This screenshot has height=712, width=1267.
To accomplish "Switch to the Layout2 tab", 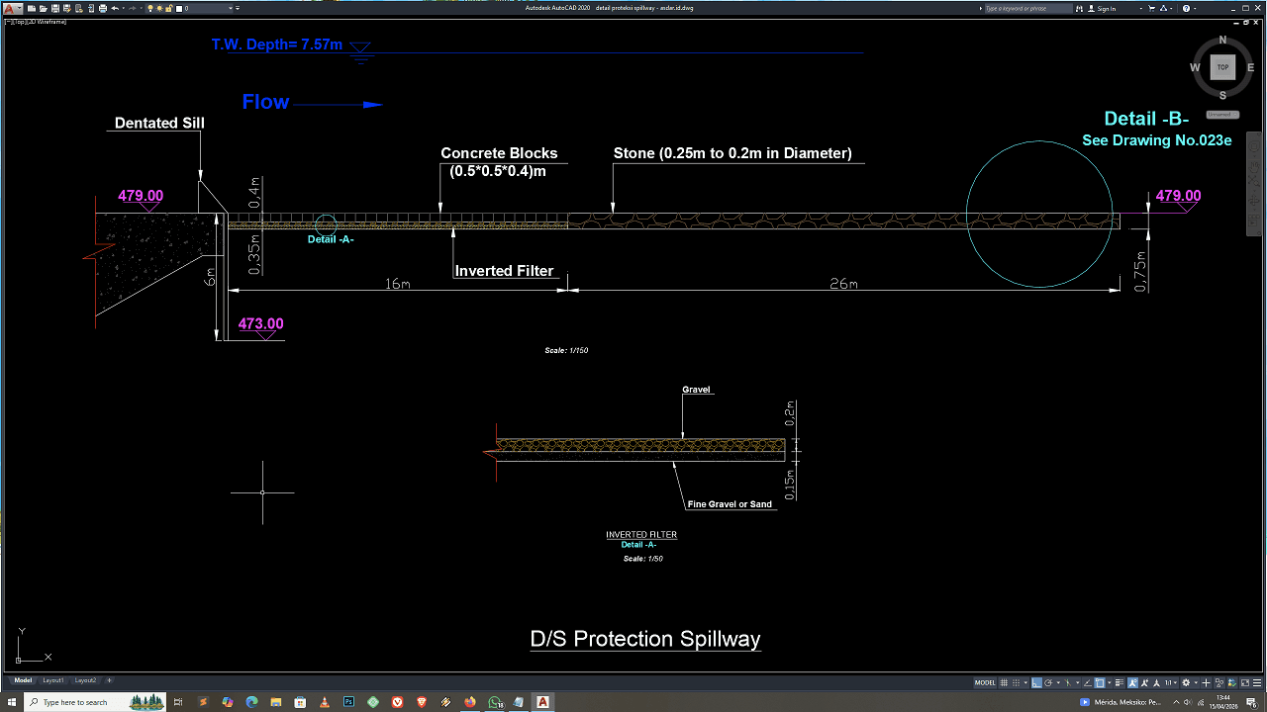I will point(85,680).
